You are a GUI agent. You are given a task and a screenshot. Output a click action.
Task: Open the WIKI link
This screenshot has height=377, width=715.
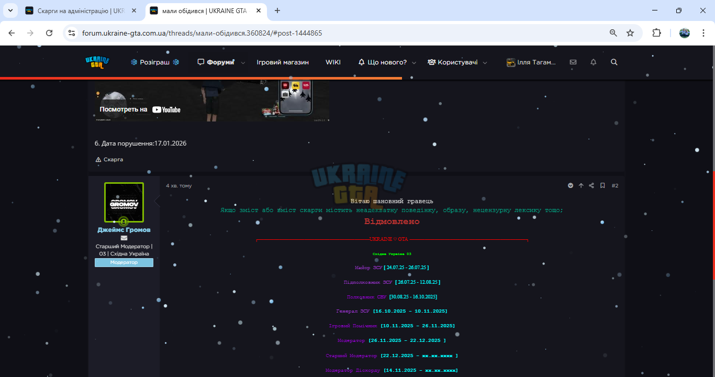pos(333,62)
